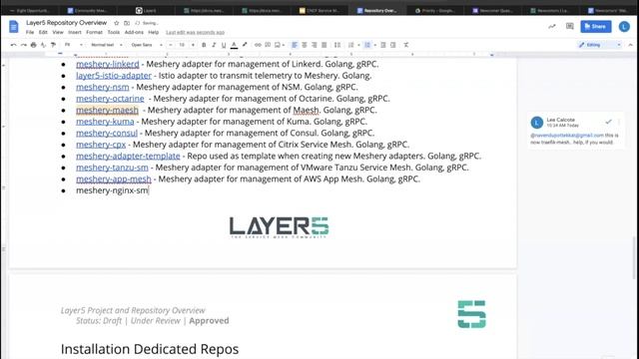Open the meshery-linkerd link

pos(108,64)
